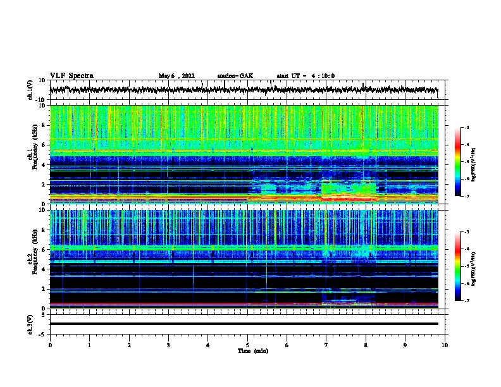Click the ch.2 "Frequency (kHz)" axis label
This screenshot has width=501, height=387.
(35, 252)
